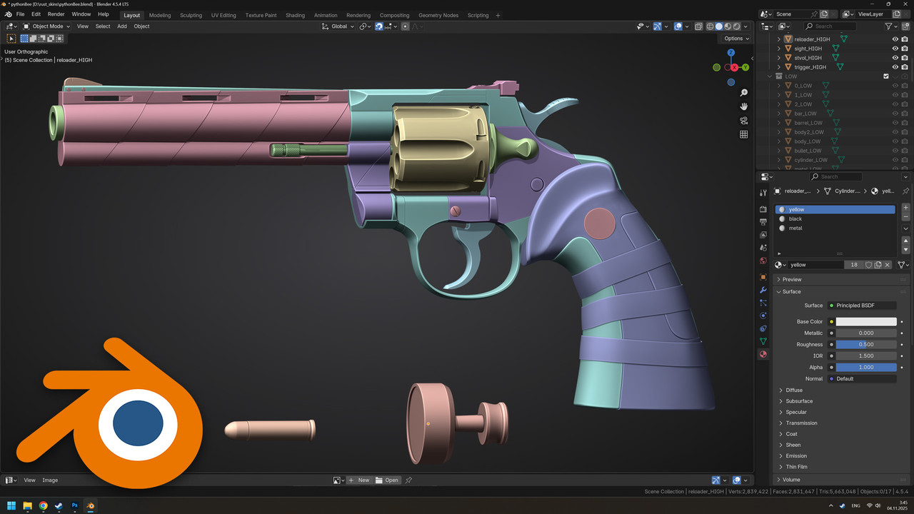Viewport: 914px width, 514px height.
Task: Open Global transform orientation dropdown
Action: [x=338, y=26]
